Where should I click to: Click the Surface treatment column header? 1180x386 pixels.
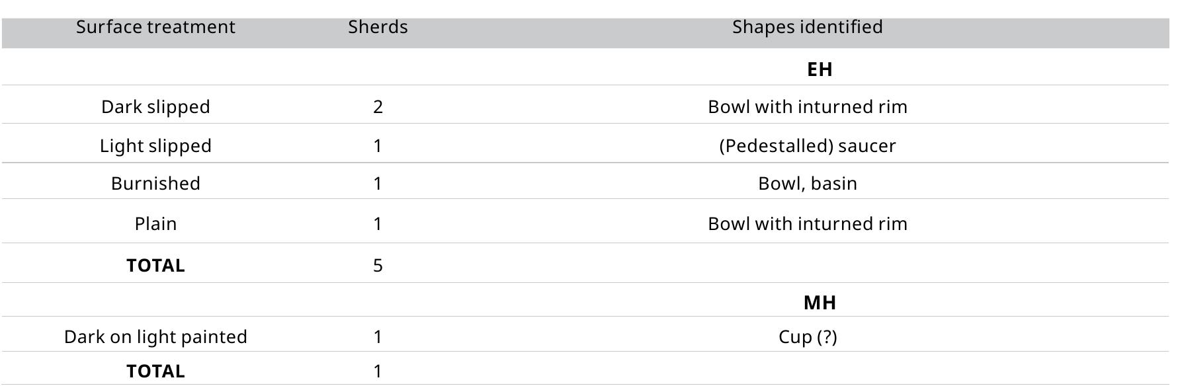click(155, 27)
